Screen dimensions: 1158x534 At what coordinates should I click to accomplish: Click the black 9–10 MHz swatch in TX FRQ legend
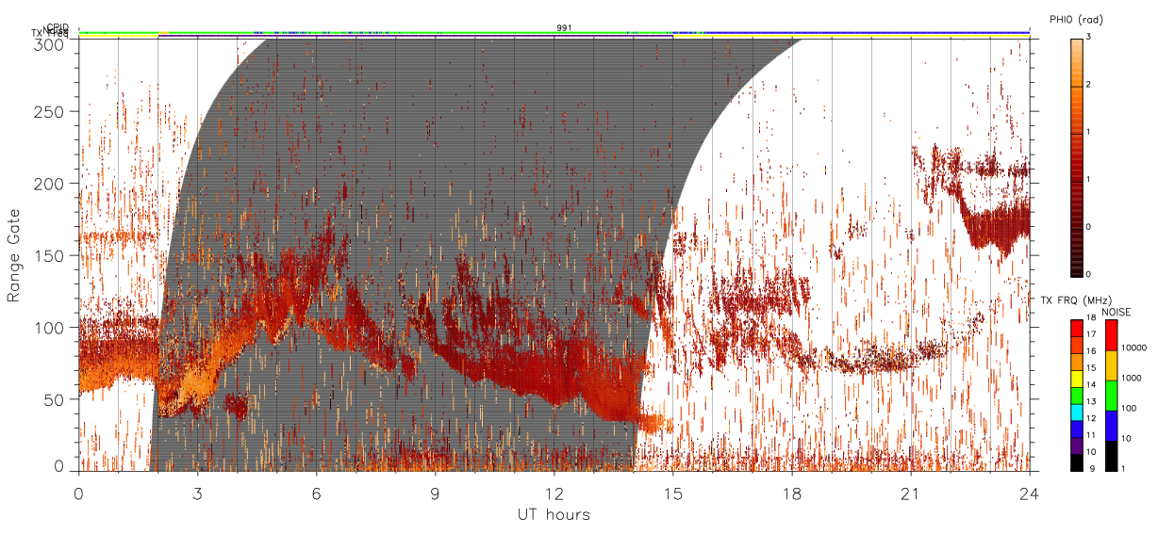click(1077, 462)
